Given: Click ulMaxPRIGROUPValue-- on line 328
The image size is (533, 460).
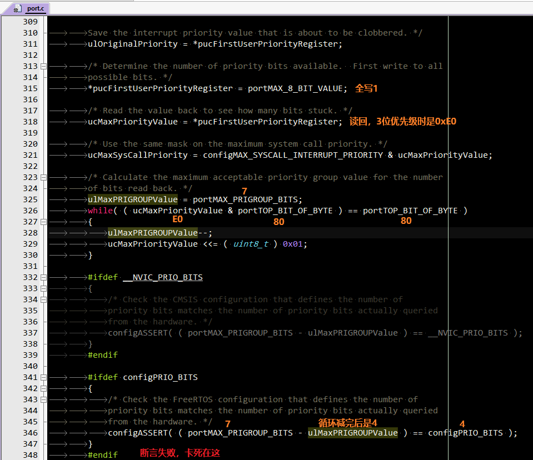Looking at the screenshot, I should [x=157, y=233].
